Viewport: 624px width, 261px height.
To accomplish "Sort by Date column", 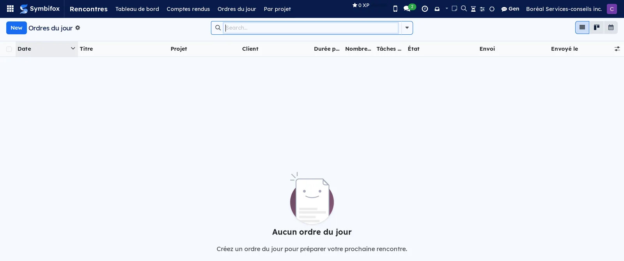I will [x=46, y=49].
